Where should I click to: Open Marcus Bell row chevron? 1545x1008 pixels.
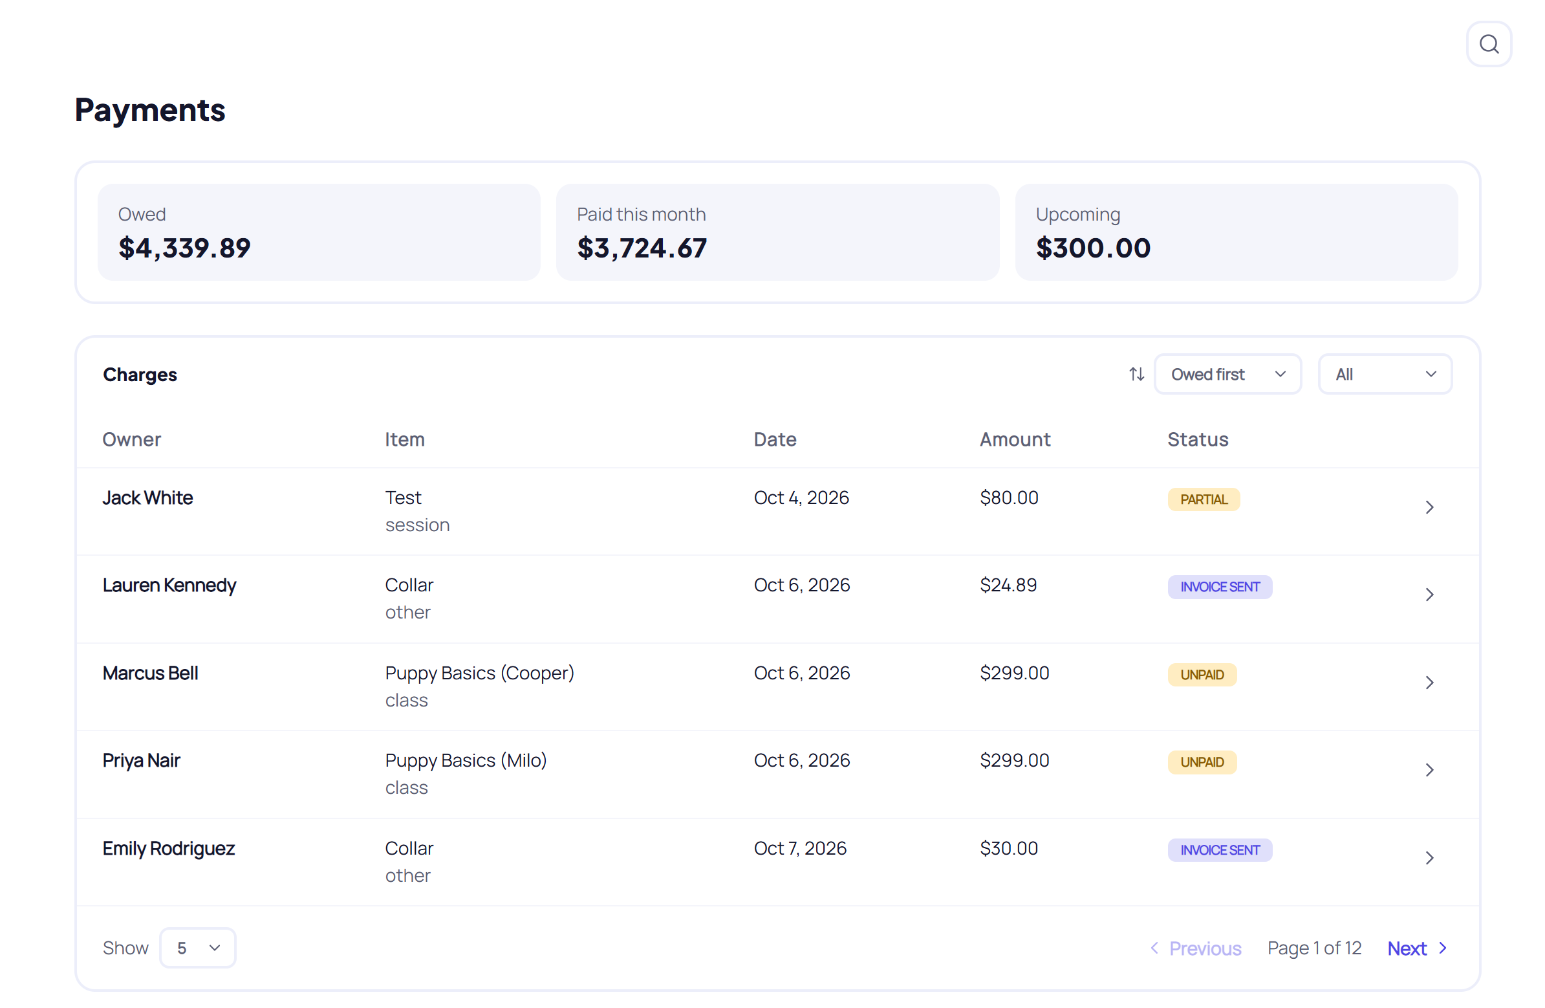point(1429,683)
